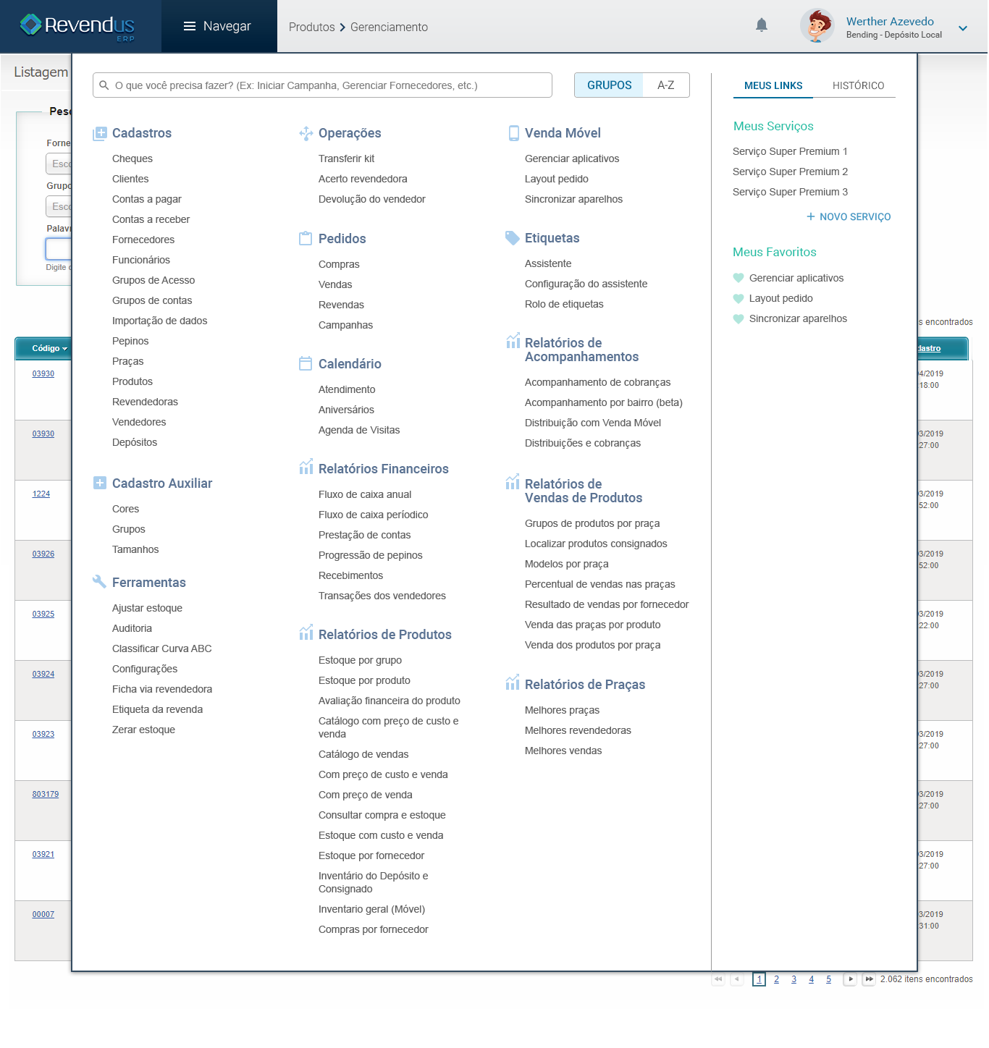This screenshot has height=1048, width=989.
Task: Click the Pedidos clipboard icon
Action: tap(306, 239)
